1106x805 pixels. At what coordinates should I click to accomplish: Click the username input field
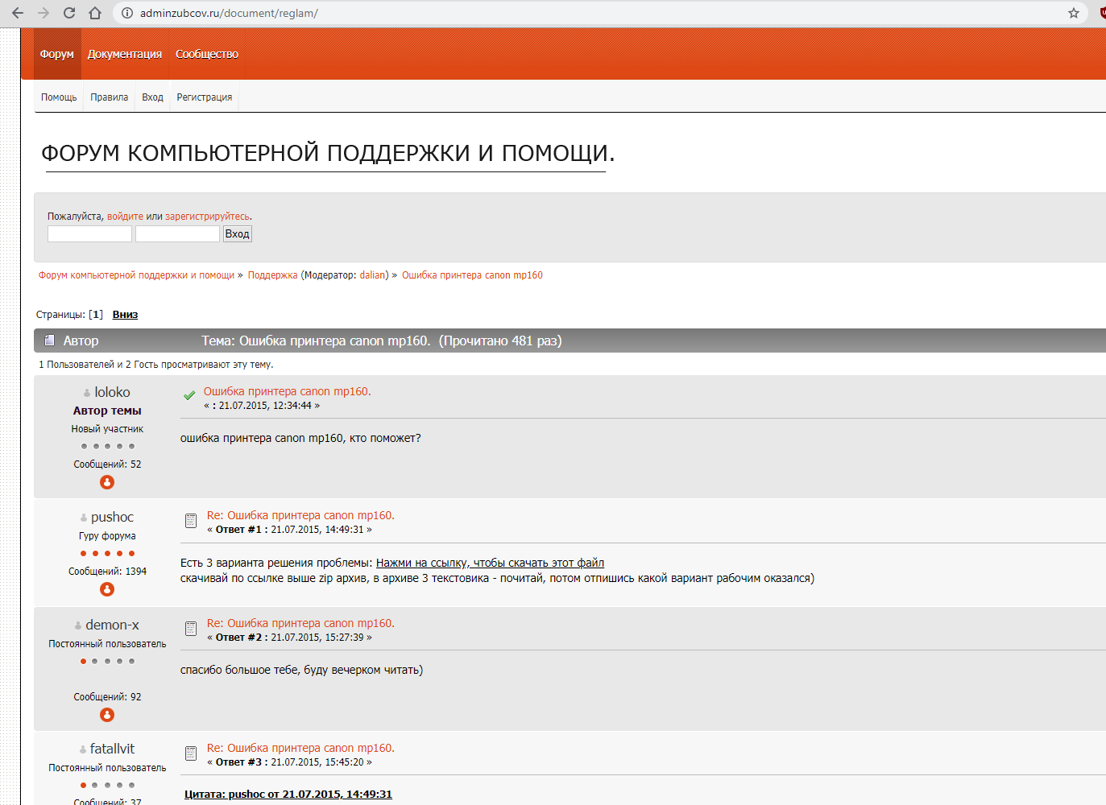coord(89,234)
